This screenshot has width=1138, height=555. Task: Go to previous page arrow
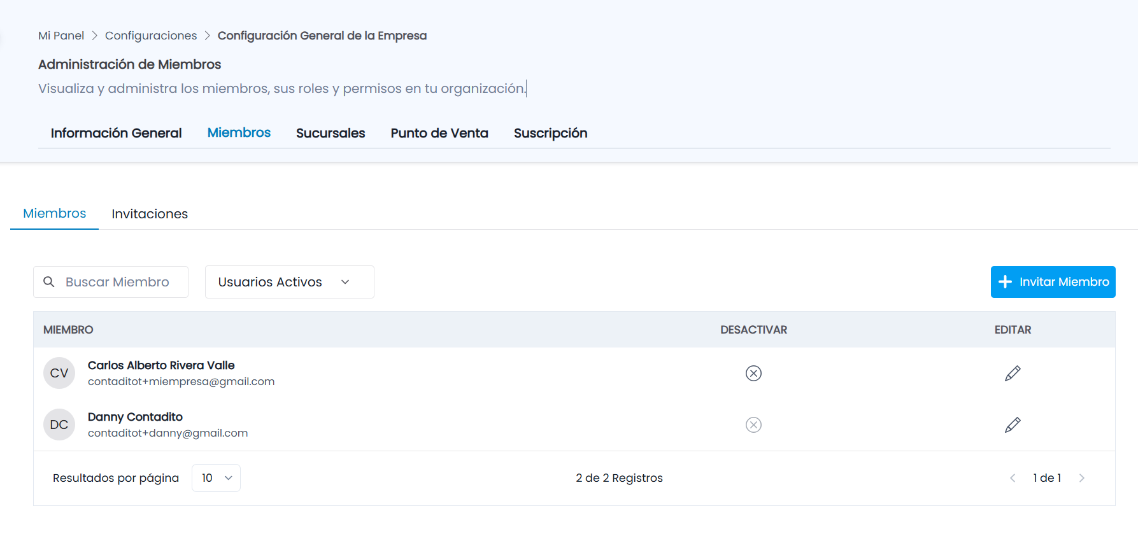point(1013,478)
